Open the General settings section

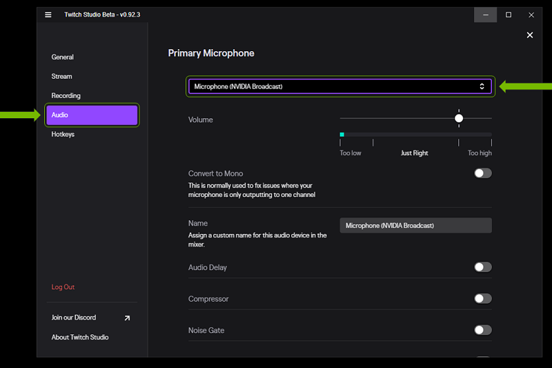[62, 57]
